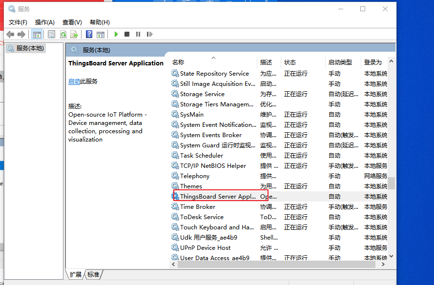
Task: Pause the service using the pause icon
Action: [x=138, y=34]
